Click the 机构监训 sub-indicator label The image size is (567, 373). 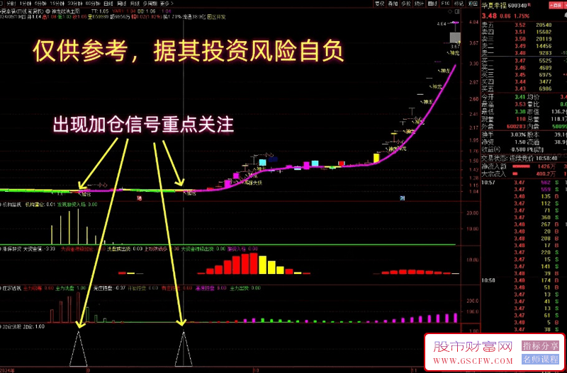point(12,205)
